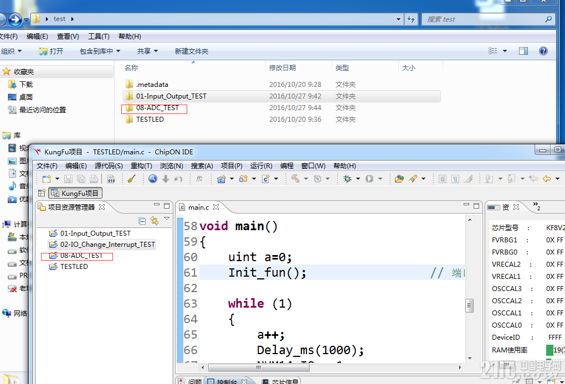This screenshot has width=565, height=384.
Task: Click the binary 010 file icon
Action: (111, 179)
